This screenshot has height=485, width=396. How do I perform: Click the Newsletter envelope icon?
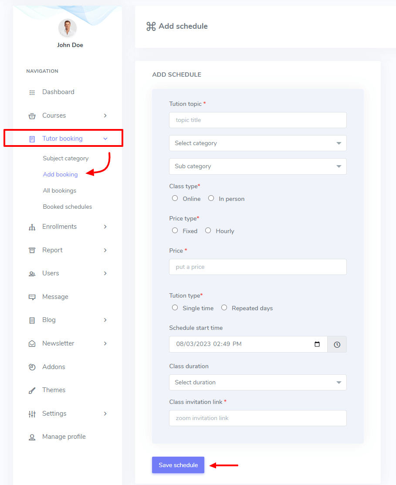pyautogui.click(x=32, y=344)
